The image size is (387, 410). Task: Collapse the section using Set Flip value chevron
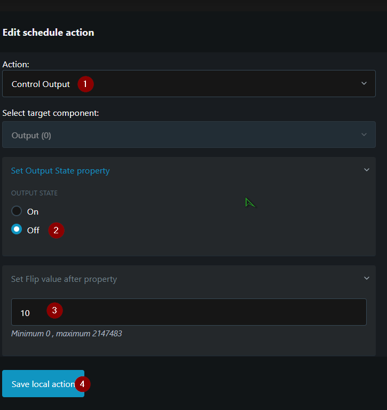tap(367, 279)
